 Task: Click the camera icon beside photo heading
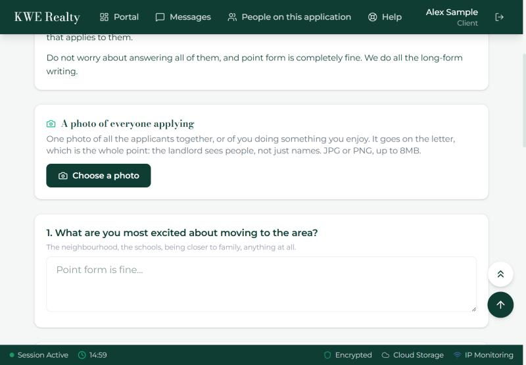click(51, 124)
